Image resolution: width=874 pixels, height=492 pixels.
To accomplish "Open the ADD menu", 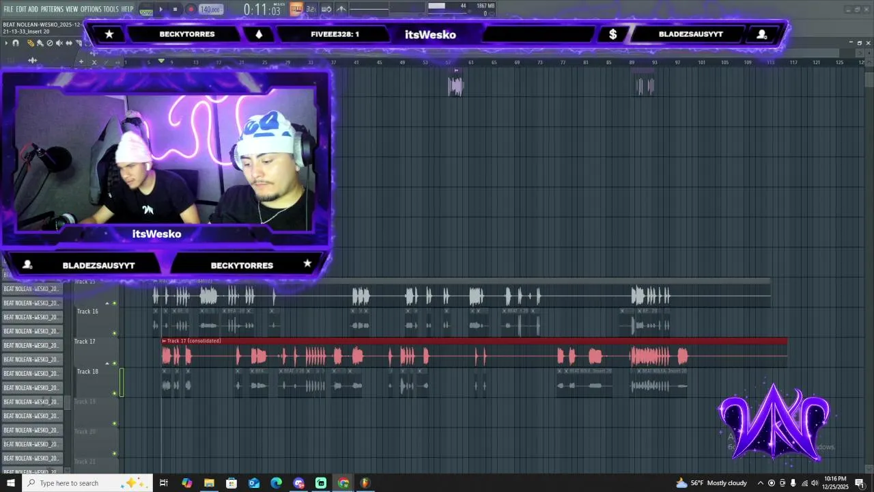I will pos(33,9).
